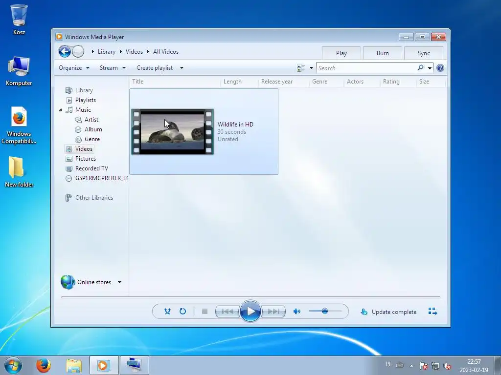Screen dimensions: 501x375
Task: Click Library in the breadcrumb path
Action: (106, 52)
